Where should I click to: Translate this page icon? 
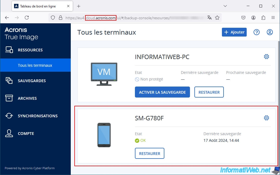tap(210, 18)
